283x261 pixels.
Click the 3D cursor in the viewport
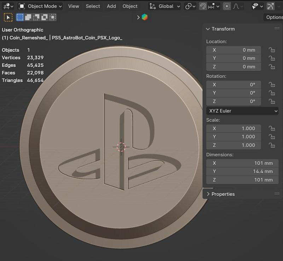click(121, 147)
